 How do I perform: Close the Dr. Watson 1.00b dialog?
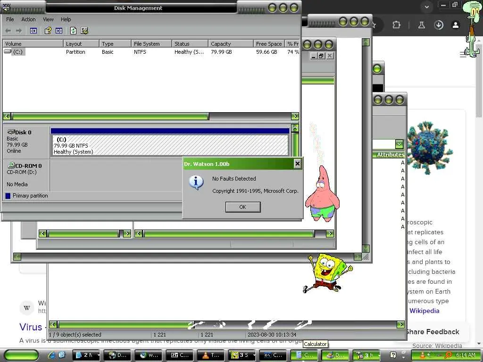tap(297, 164)
